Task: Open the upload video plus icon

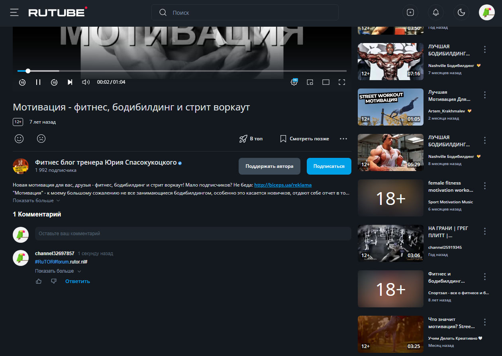Action: 410,12
